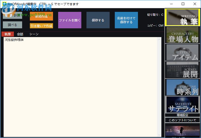This screenshot has width=201, height=138.
Task: Click the 保存する save button
Action: pyautogui.click(x=98, y=20)
